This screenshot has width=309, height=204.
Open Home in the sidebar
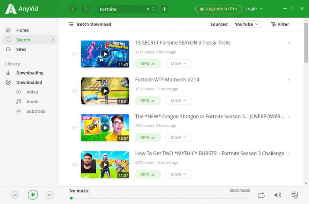(30, 30)
